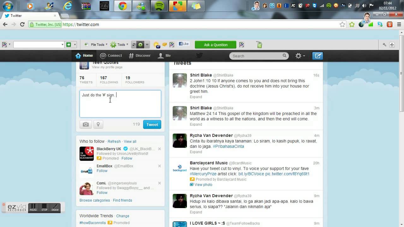This screenshot has height=227, width=404.
Task: Open the compose new tweet icon
Action: point(318,56)
